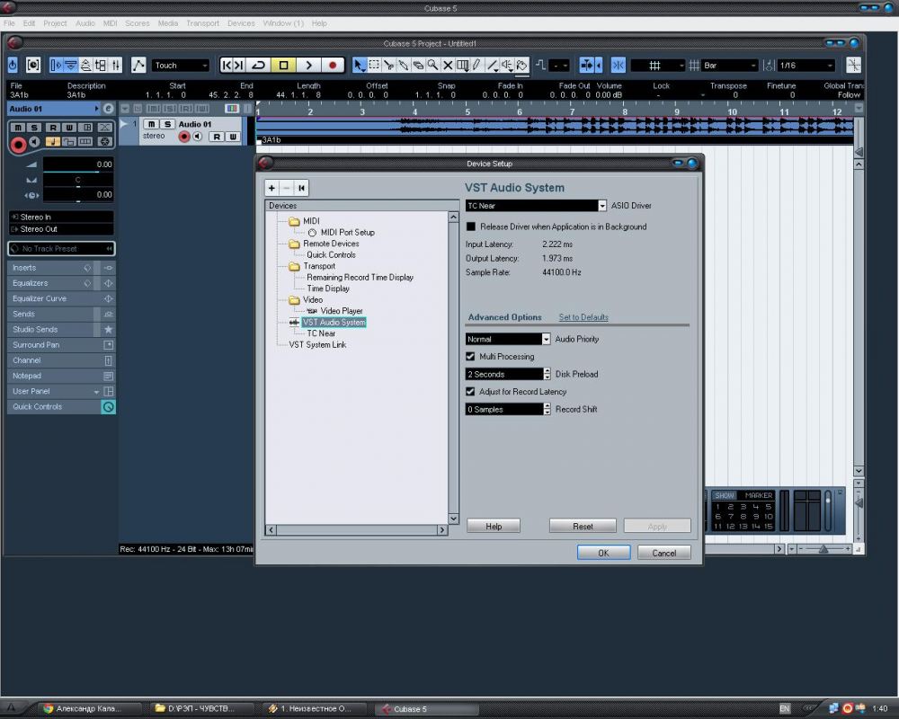Select the Object Selection arrow tool

[359, 66]
